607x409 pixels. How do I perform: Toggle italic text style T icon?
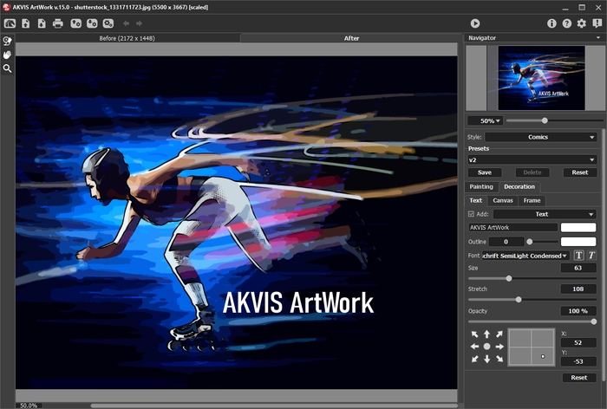[x=591, y=256]
